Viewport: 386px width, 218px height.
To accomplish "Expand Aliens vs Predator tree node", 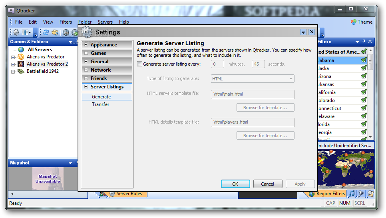I will (13, 57).
